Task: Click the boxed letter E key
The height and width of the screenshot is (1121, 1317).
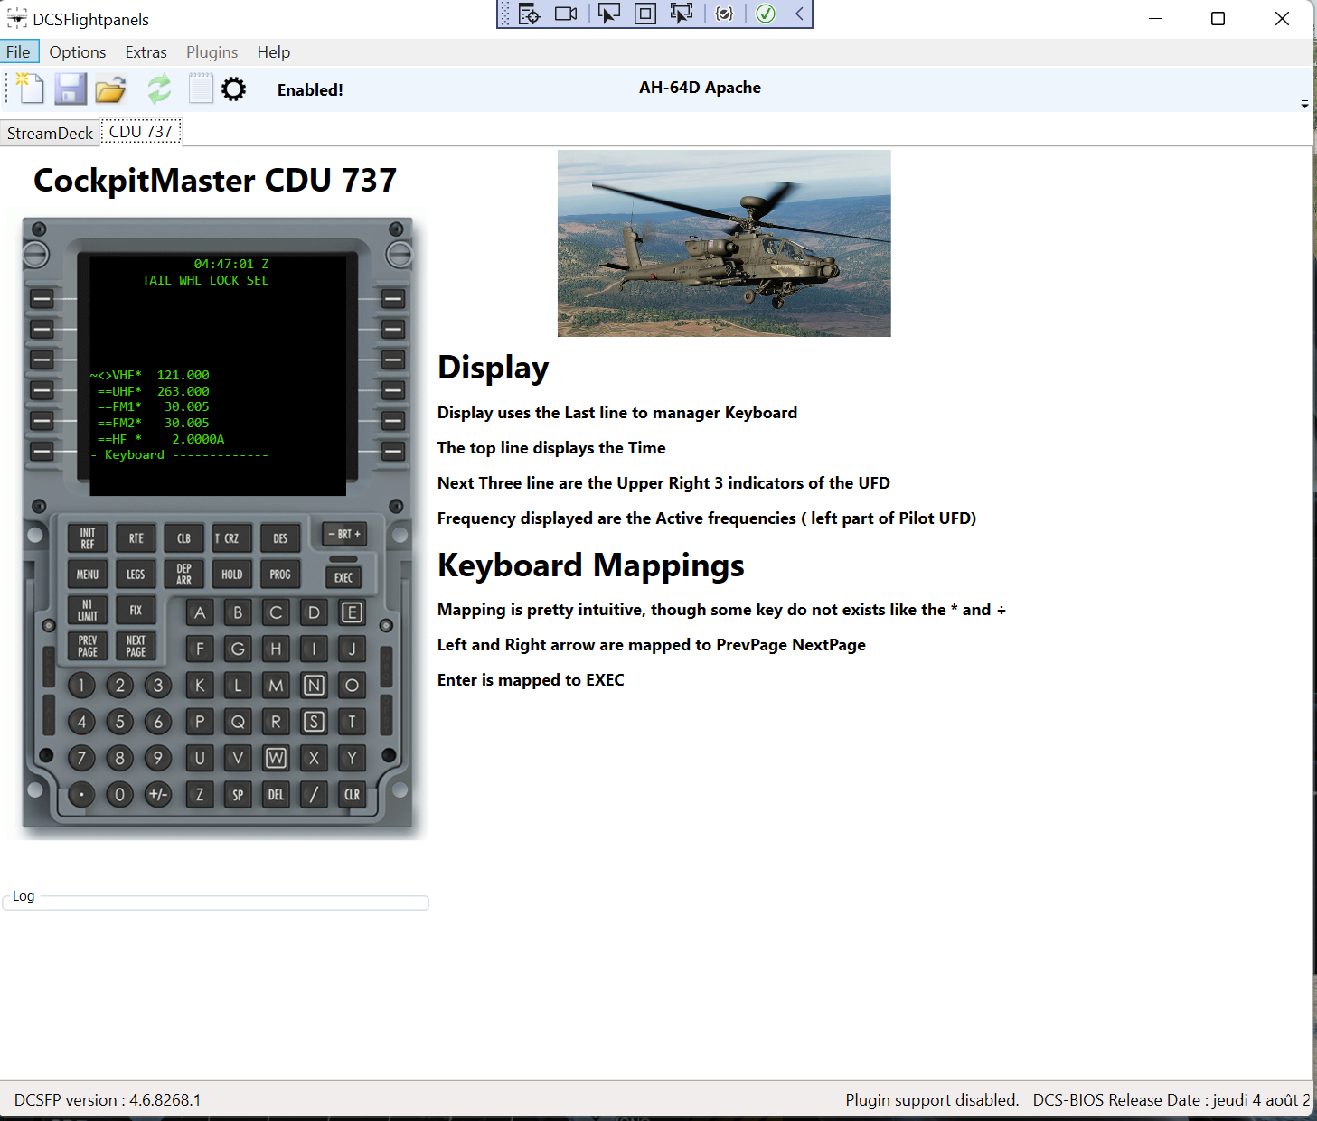Action: pos(352,612)
